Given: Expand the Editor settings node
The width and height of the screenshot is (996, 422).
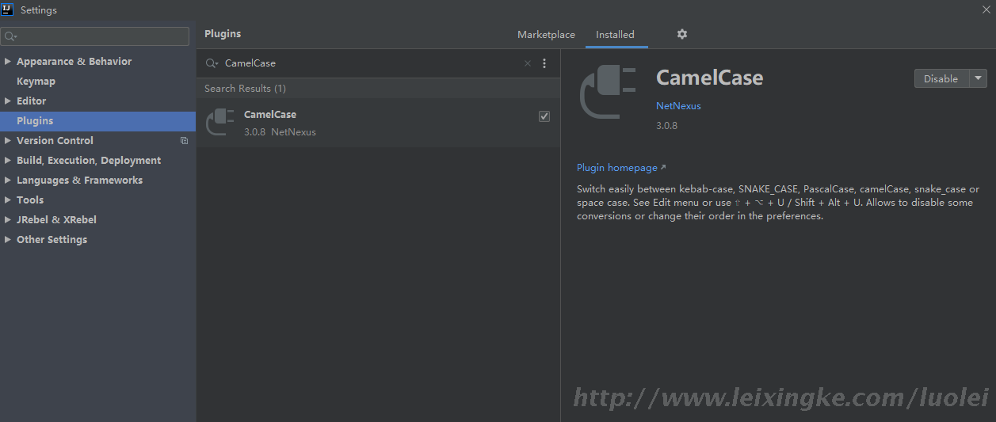Looking at the screenshot, I should point(8,101).
